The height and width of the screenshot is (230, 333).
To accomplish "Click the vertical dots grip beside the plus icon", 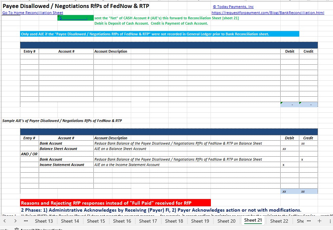I will (x=330, y=221).
